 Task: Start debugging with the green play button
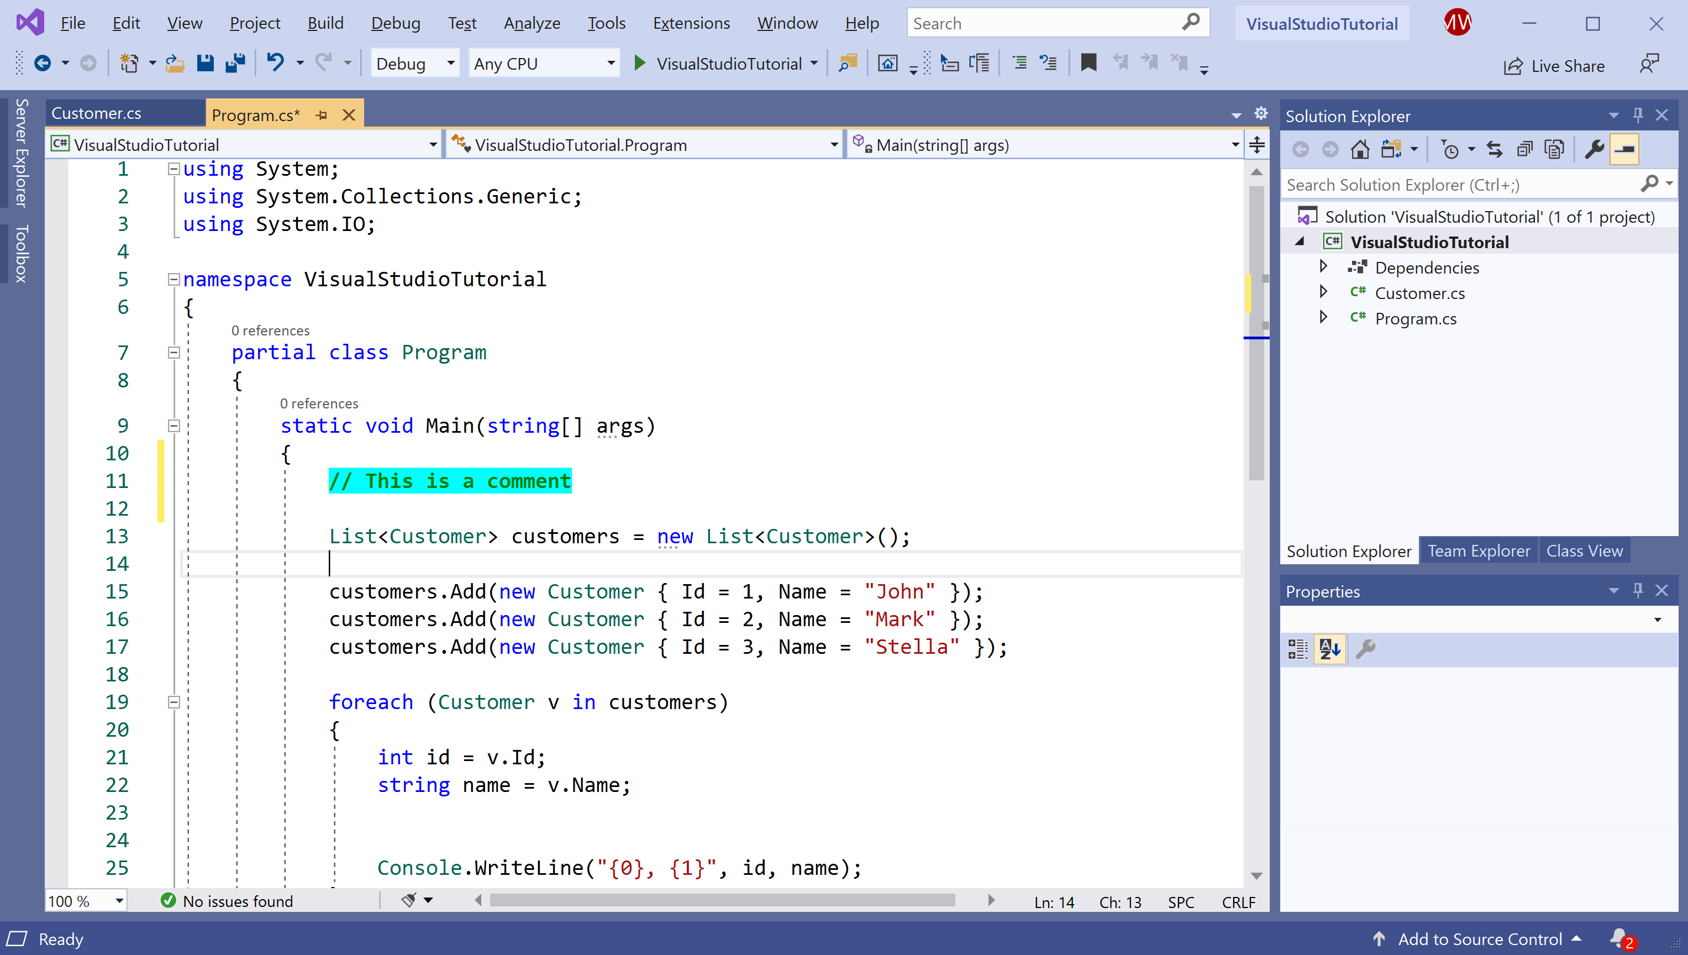pyautogui.click(x=640, y=64)
